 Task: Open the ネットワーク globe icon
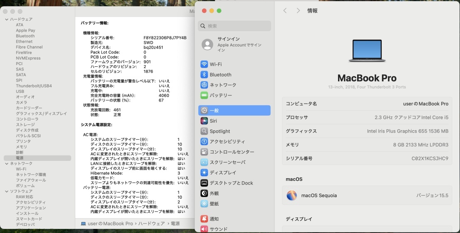point(204,85)
